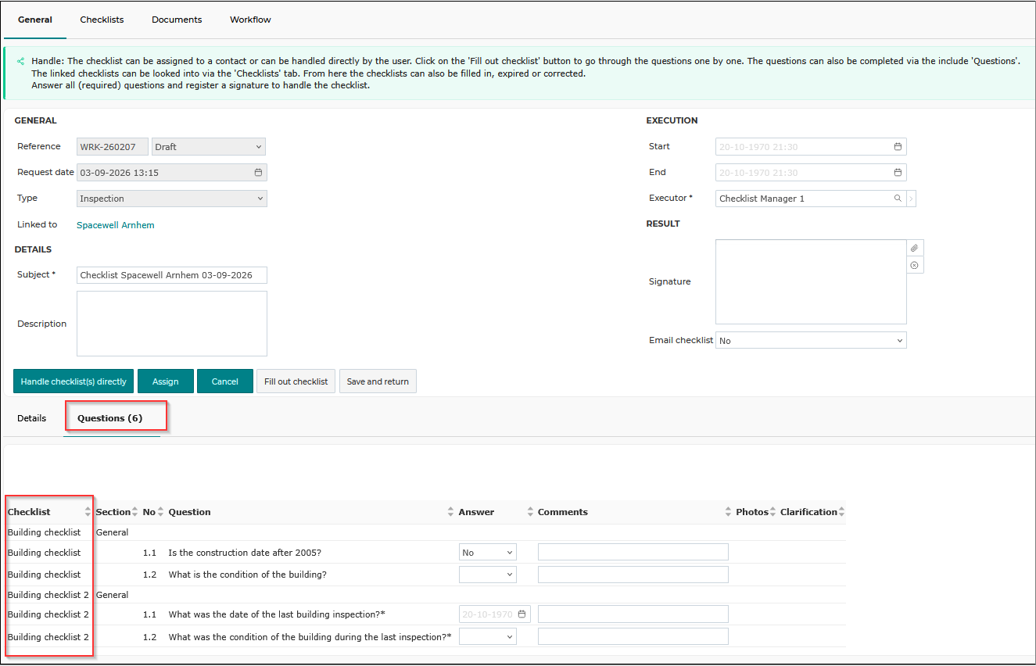Open the Type dropdown showing Inspection
Viewport: 1036px width, 666px height.
pos(172,199)
